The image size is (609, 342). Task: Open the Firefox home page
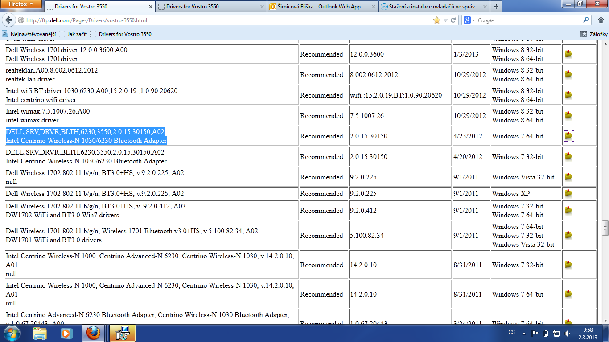600,20
